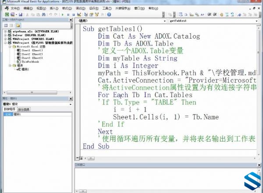Toggle Design Mode icon in toolbar
Viewport: 263px width, 193px height.
coord(79,15)
